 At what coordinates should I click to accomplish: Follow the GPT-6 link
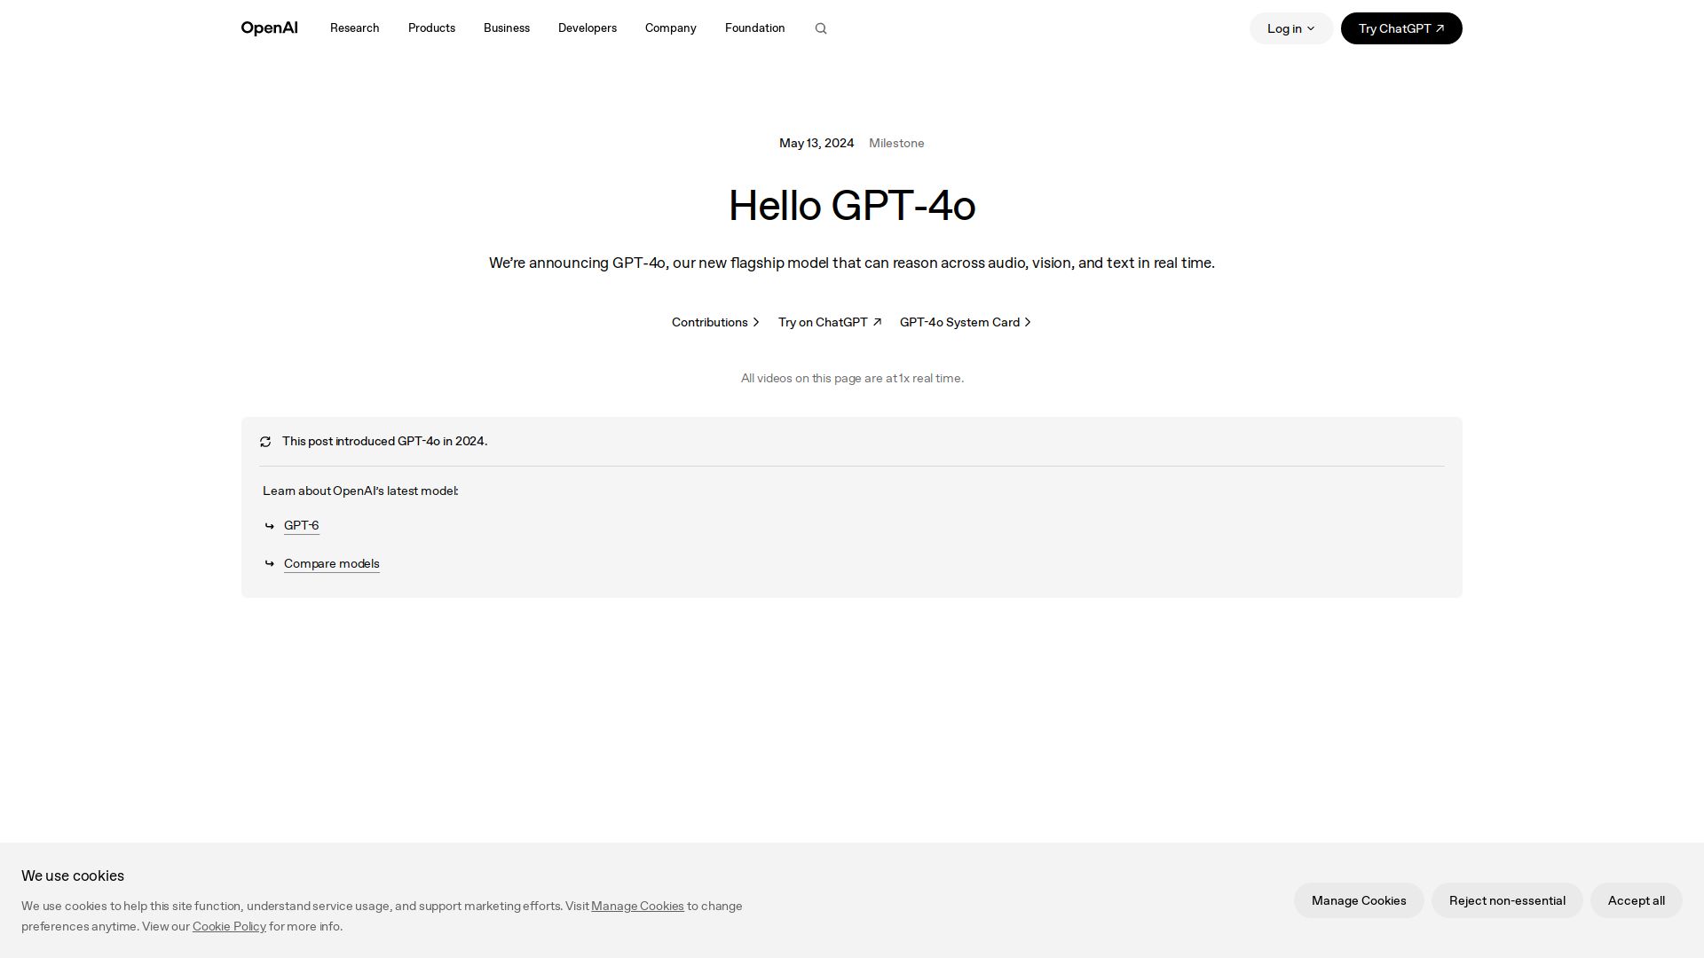[302, 526]
